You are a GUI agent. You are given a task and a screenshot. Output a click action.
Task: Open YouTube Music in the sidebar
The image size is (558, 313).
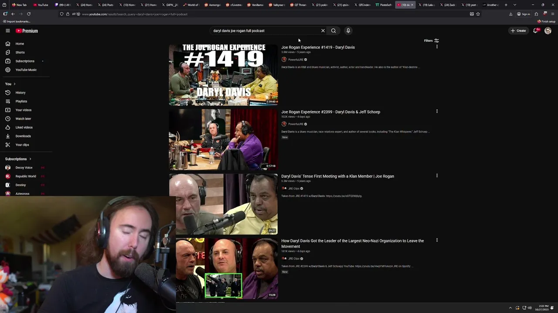click(x=25, y=70)
